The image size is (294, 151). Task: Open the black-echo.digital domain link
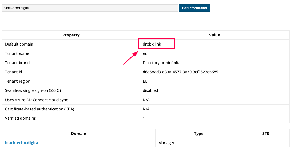22,143
